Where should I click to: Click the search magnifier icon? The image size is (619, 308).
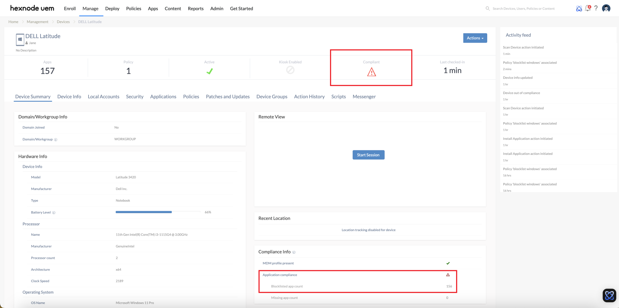[487, 8]
